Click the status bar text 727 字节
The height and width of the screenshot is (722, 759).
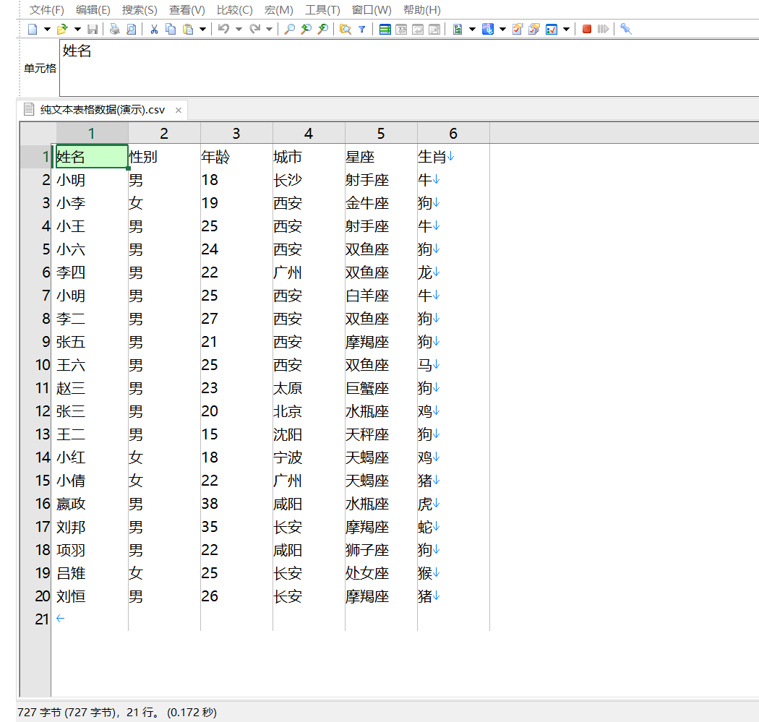pos(40,713)
